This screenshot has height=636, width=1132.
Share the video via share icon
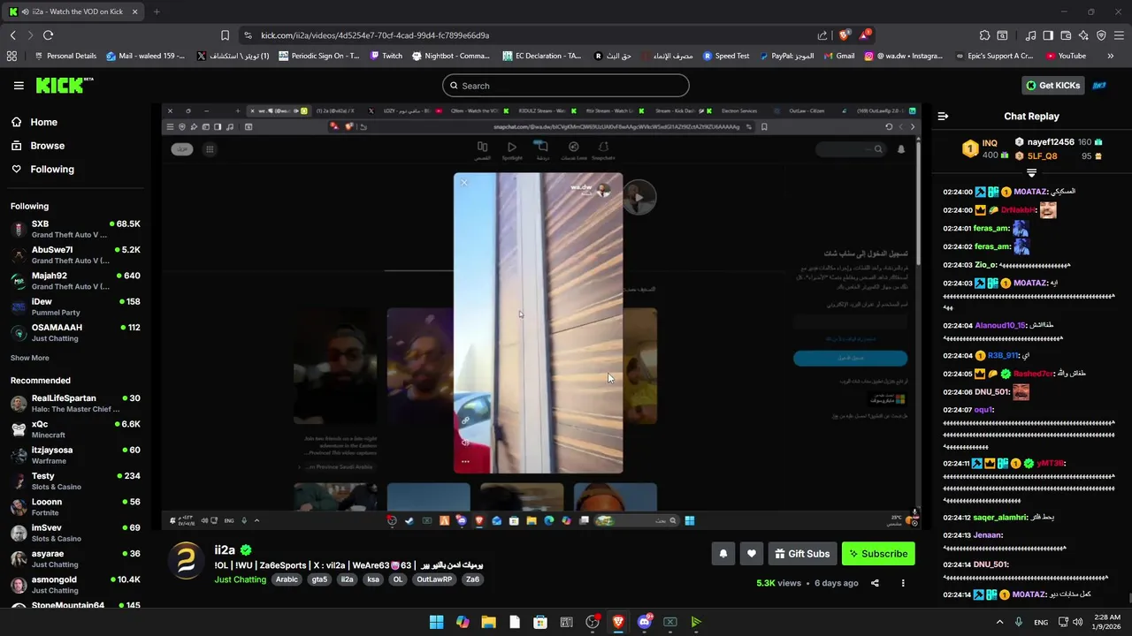coord(875,583)
